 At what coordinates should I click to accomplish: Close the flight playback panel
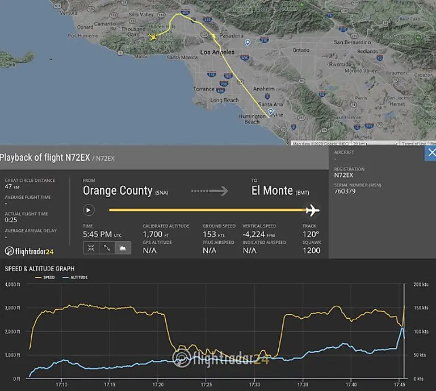pos(430,153)
